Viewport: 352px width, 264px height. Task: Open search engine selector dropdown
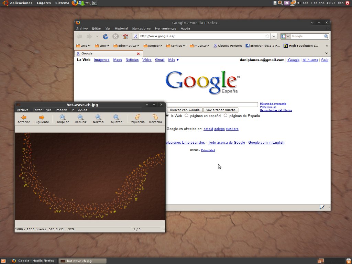[x=286, y=36]
